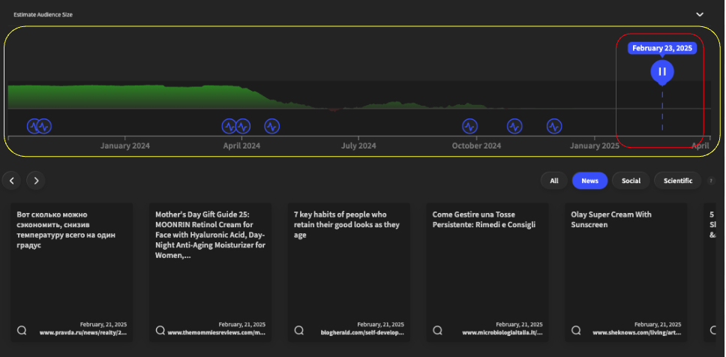Screen dimensions: 726x357
Task: Open the pulse marker just before October 2024
Action: [x=469, y=126]
